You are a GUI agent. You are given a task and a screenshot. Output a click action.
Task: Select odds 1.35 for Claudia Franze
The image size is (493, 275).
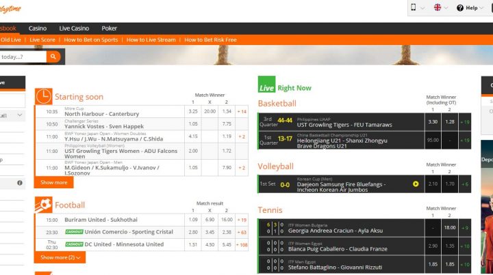[450, 246]
